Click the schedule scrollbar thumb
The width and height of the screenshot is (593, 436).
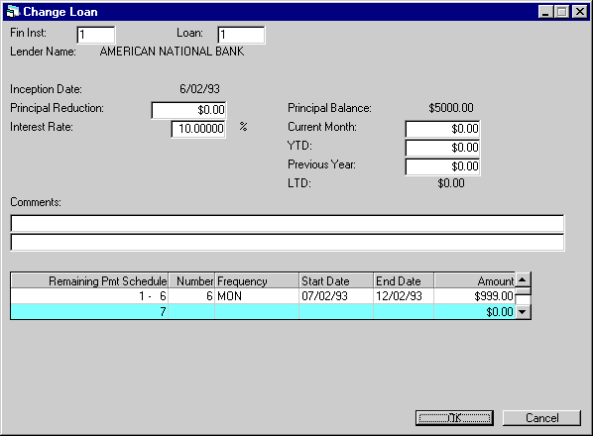click(x=523, y=296)
